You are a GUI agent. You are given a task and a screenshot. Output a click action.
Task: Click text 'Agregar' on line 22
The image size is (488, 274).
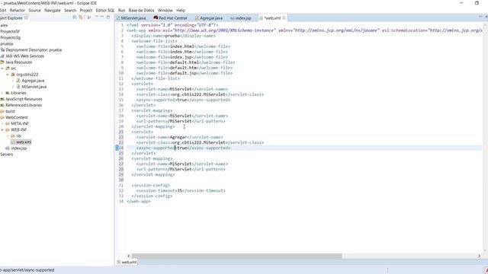click(178, 137)
